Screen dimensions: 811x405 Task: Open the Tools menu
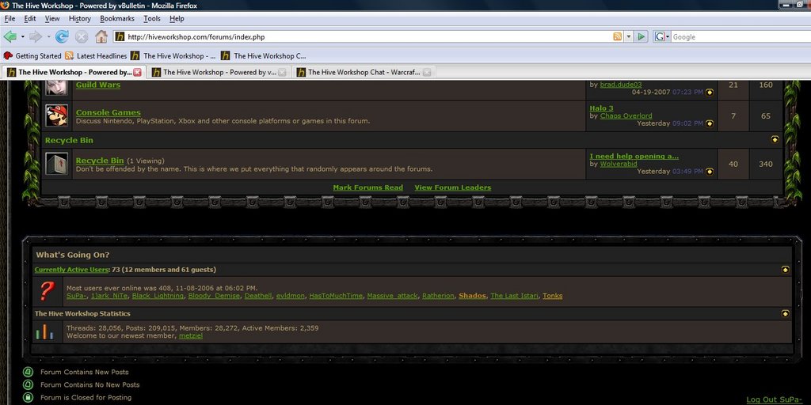(x=152, y=19)
